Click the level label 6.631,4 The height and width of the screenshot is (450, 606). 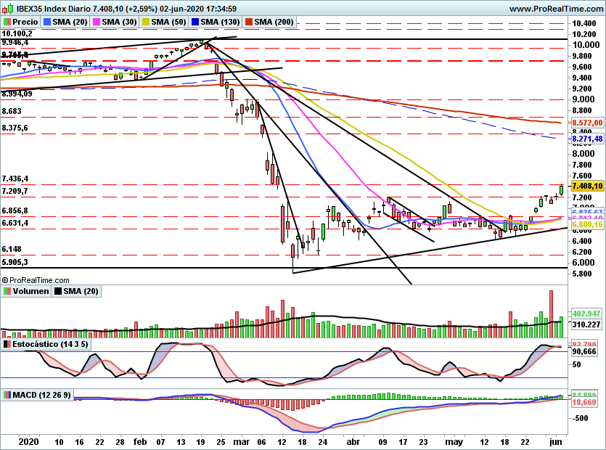[x=15, y=223]
